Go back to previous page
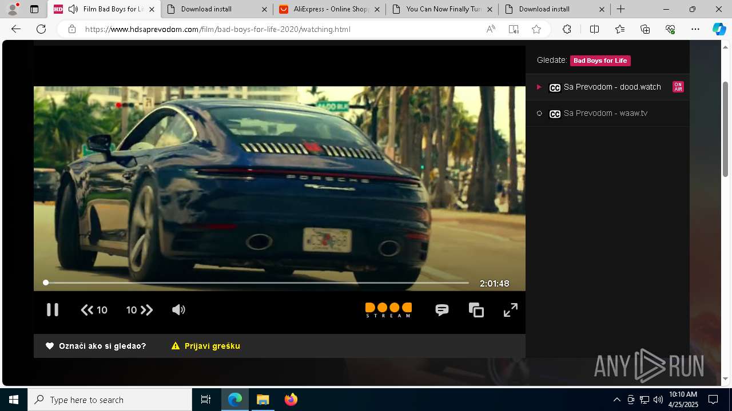Image resolution: width=732 pixels, height=411 pixels. [x=16, y=29]
